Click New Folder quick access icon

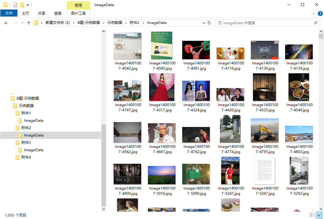pos(22,5)
